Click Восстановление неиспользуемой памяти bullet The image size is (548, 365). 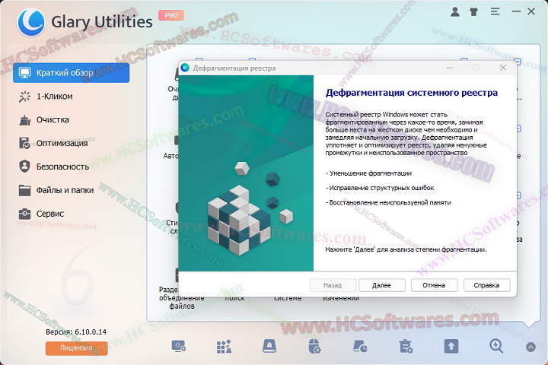coord(388,202)
